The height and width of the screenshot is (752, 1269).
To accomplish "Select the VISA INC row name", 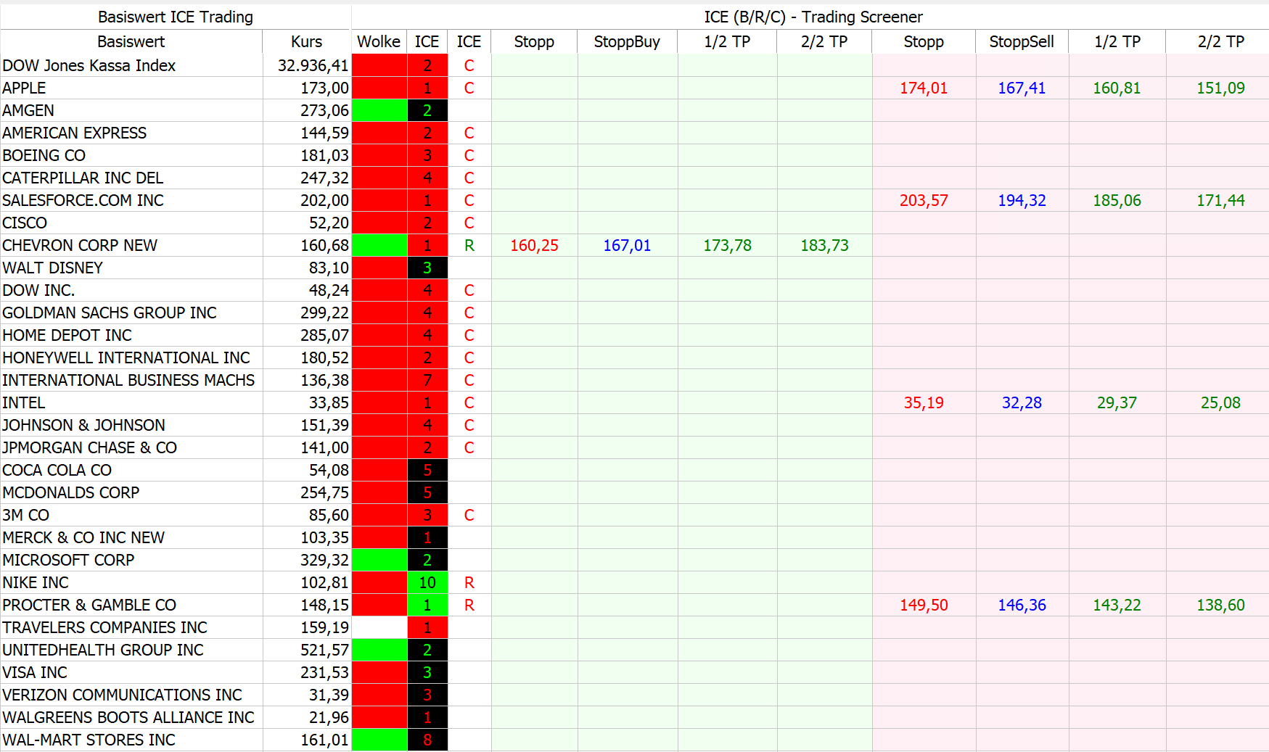I will click(x=35, y=672).
